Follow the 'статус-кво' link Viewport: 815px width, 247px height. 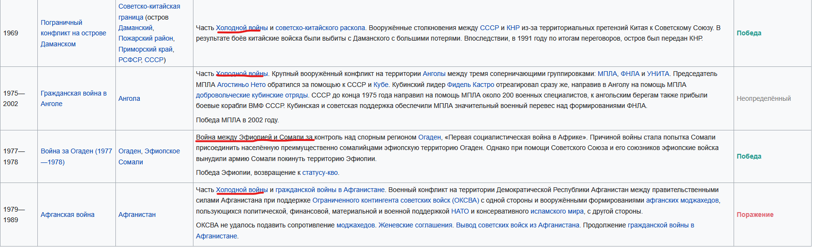[320, 172]
